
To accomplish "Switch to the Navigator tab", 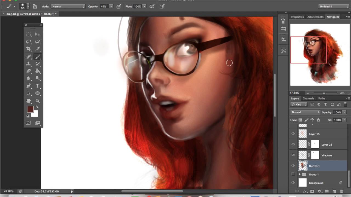I will 333,17.
